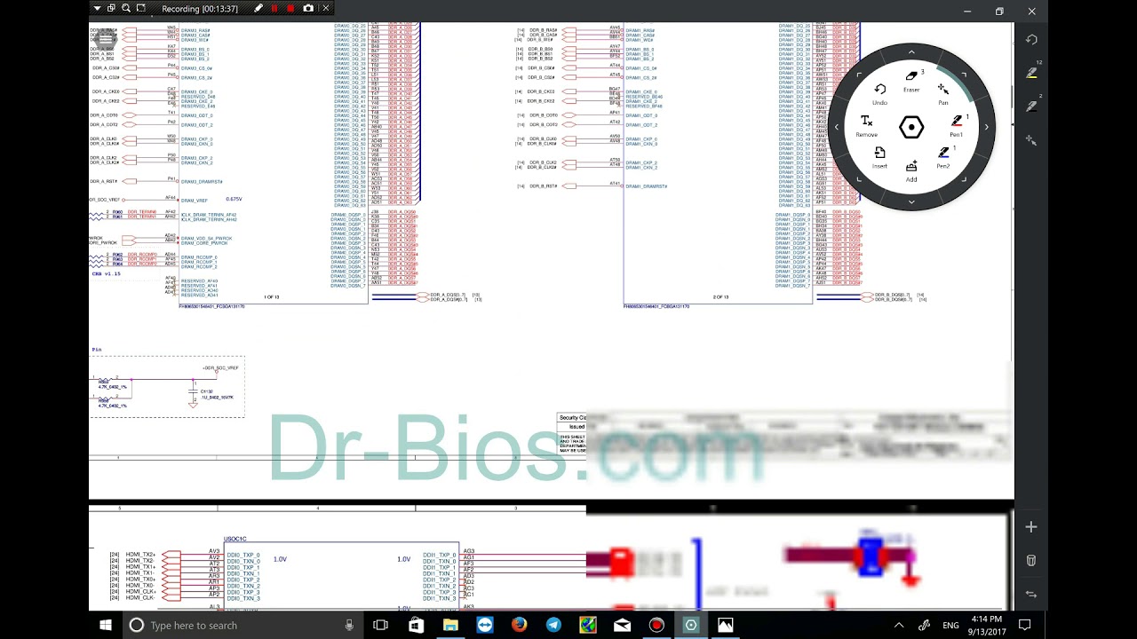This screenshot has width=1137, height=639.
Task: Choose Pen1 red pen in the radial menu
Action: pos(957,124)
